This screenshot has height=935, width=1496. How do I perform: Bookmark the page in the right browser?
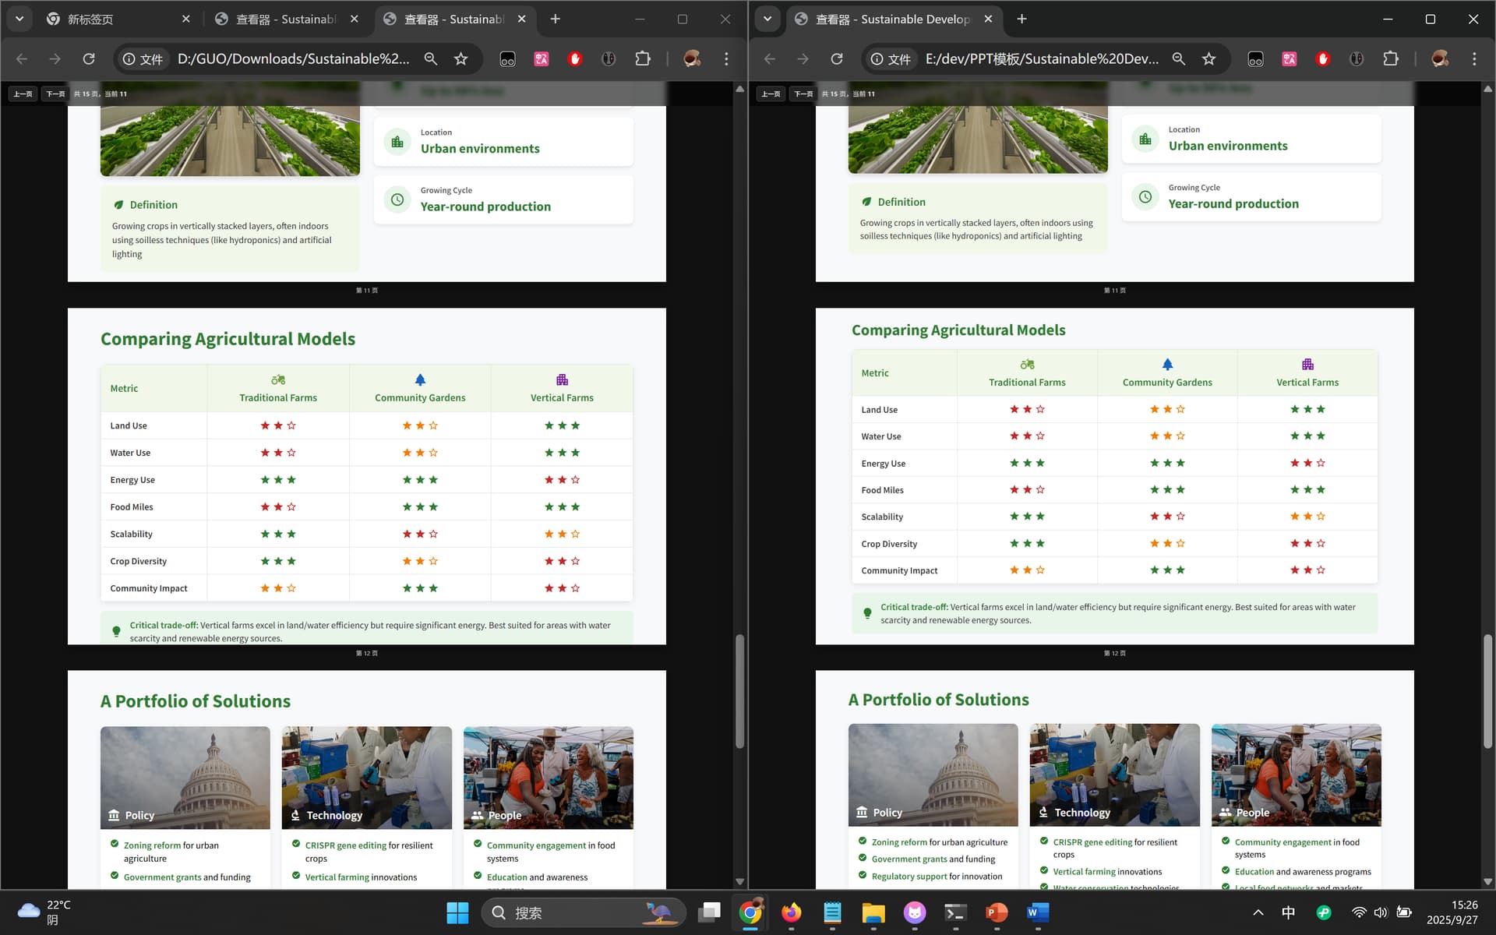[1208, 58]
